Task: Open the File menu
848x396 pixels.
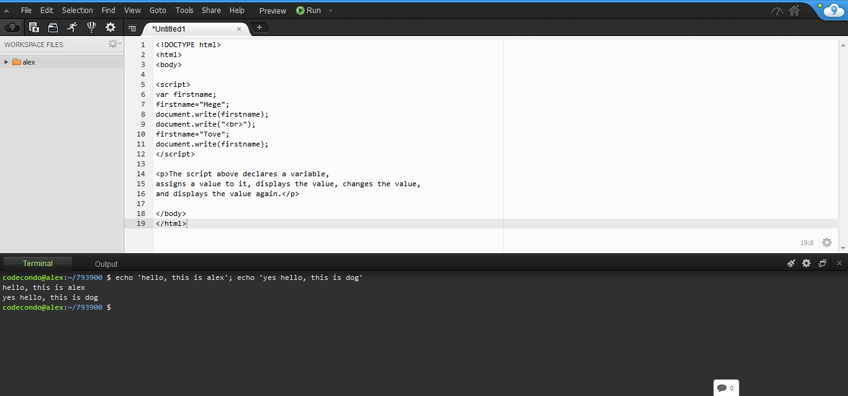Action: [x=26, y=11]
